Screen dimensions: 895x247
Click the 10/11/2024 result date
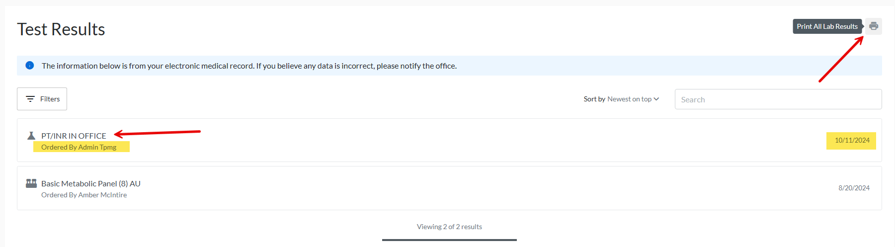pyautogui.click(x=852, y=140)
